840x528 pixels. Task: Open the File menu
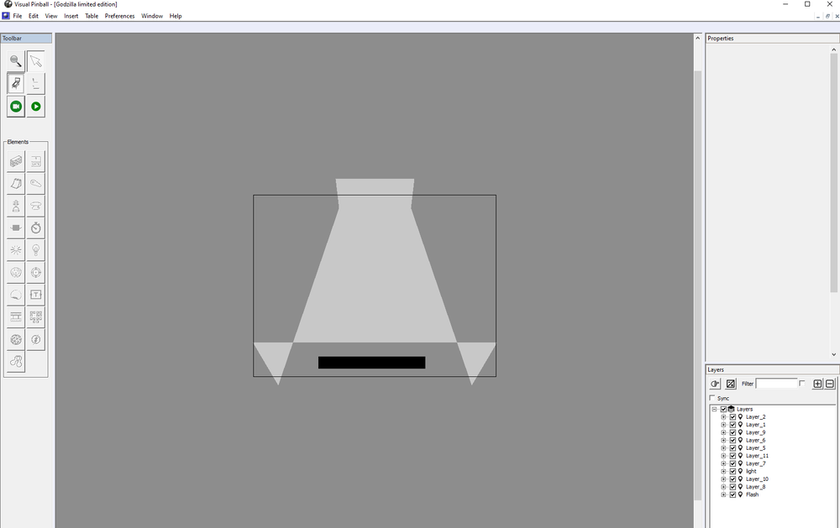[x=17, y=16]
